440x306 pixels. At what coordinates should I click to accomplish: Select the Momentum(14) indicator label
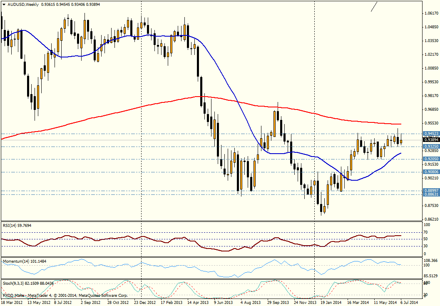[x=25, y=261]
